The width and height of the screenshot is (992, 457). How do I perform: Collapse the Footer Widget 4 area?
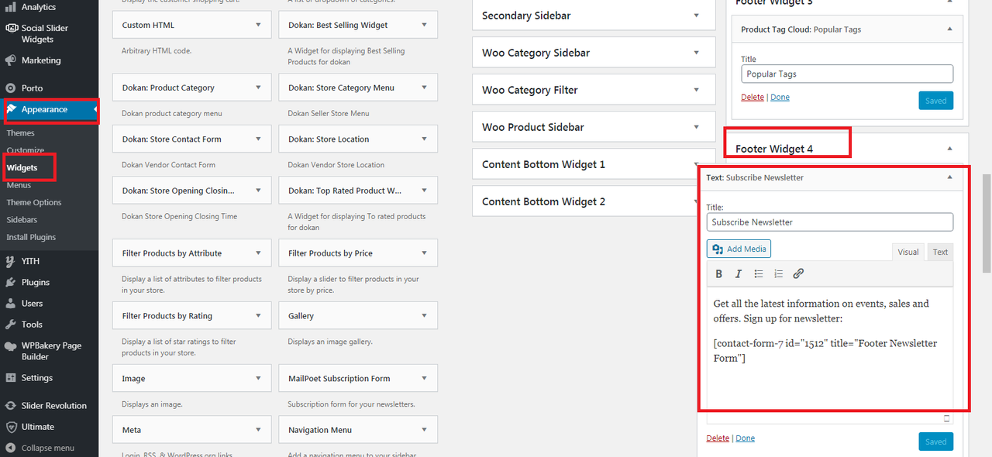(949, 149)
